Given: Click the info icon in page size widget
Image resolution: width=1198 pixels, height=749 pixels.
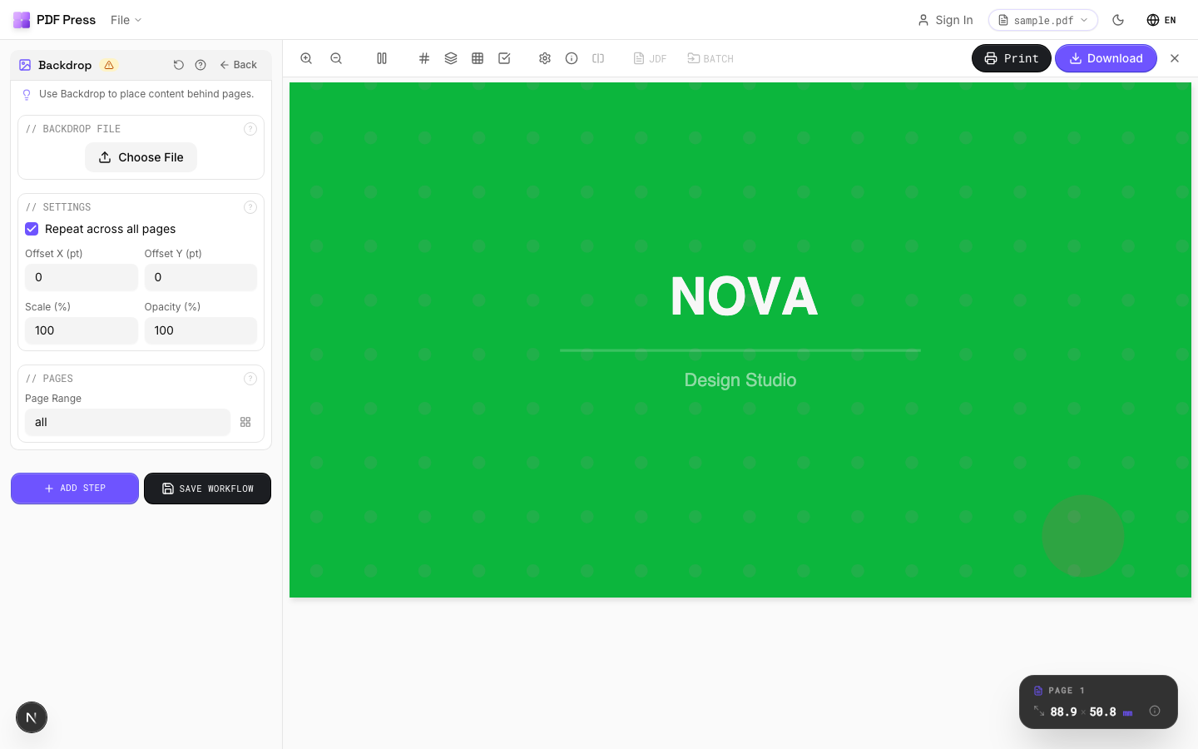Looking at the screenshot, I should 1155,711.
